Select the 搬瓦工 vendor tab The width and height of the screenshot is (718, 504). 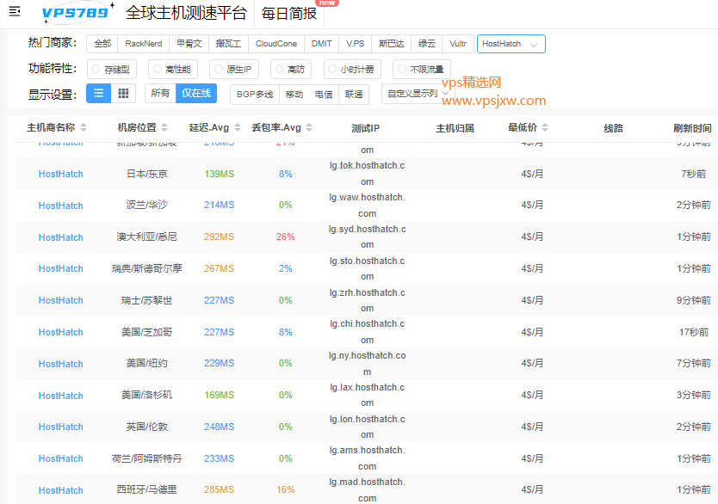pos(228,44)
